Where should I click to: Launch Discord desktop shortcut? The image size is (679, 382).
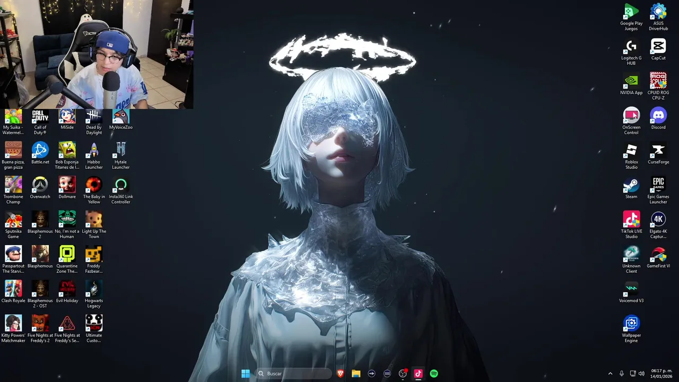tap(658, 119)
